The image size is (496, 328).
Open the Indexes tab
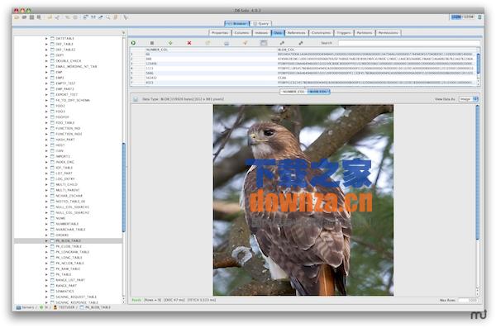pyautogui.click(x=261, y=32)
